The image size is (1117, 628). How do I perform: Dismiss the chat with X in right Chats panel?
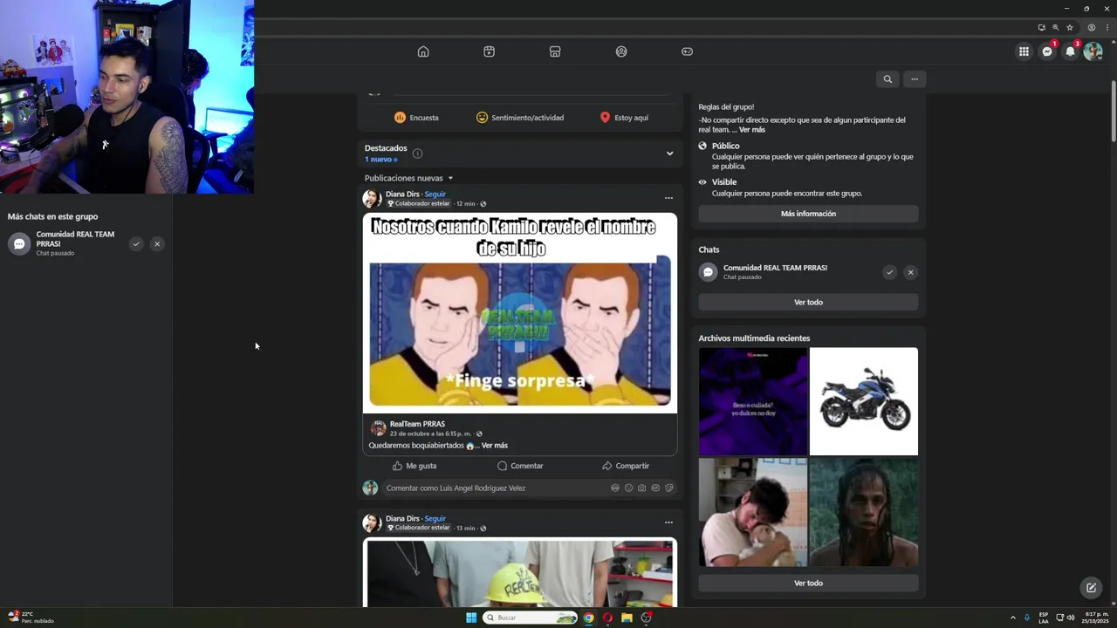coord(910,272)
